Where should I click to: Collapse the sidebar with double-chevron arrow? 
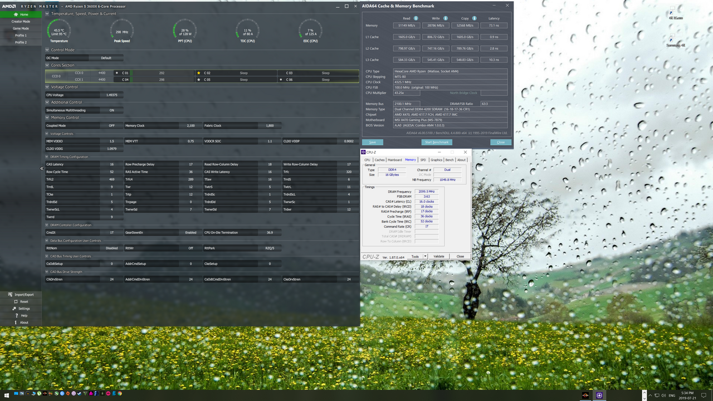[x=41, y=168]
